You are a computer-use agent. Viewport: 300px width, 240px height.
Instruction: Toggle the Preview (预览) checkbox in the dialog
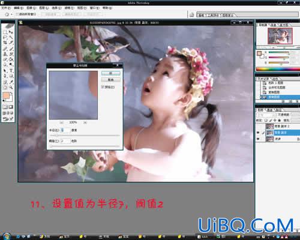click(103, 87)
